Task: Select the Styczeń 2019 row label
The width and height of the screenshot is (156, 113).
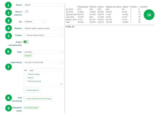Action: point(71,15)
